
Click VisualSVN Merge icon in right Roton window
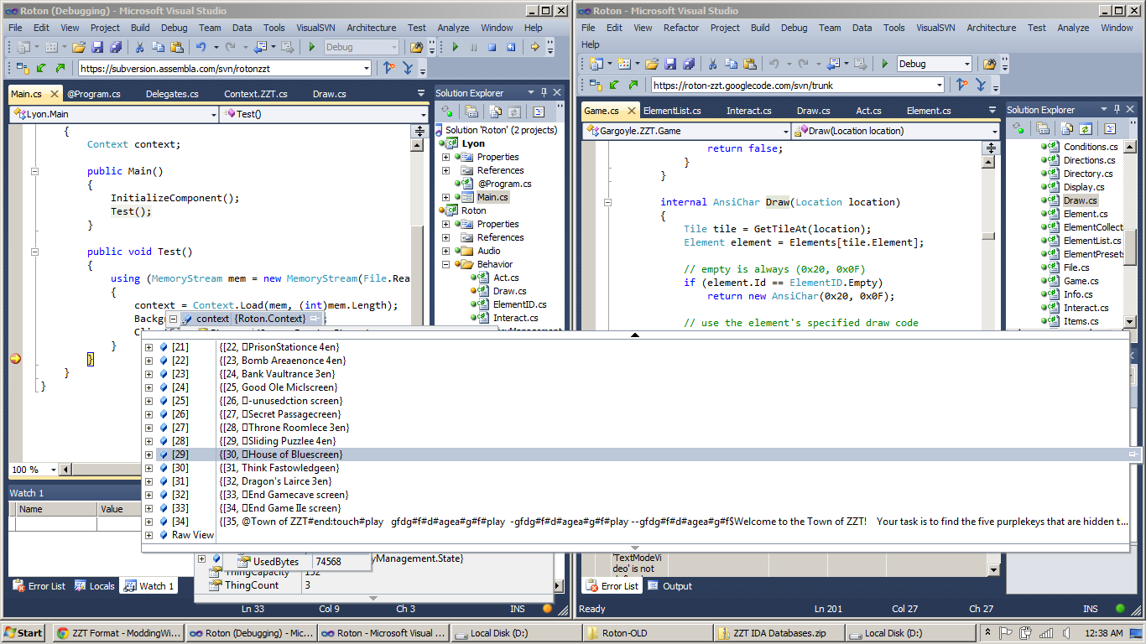point(981,85)
